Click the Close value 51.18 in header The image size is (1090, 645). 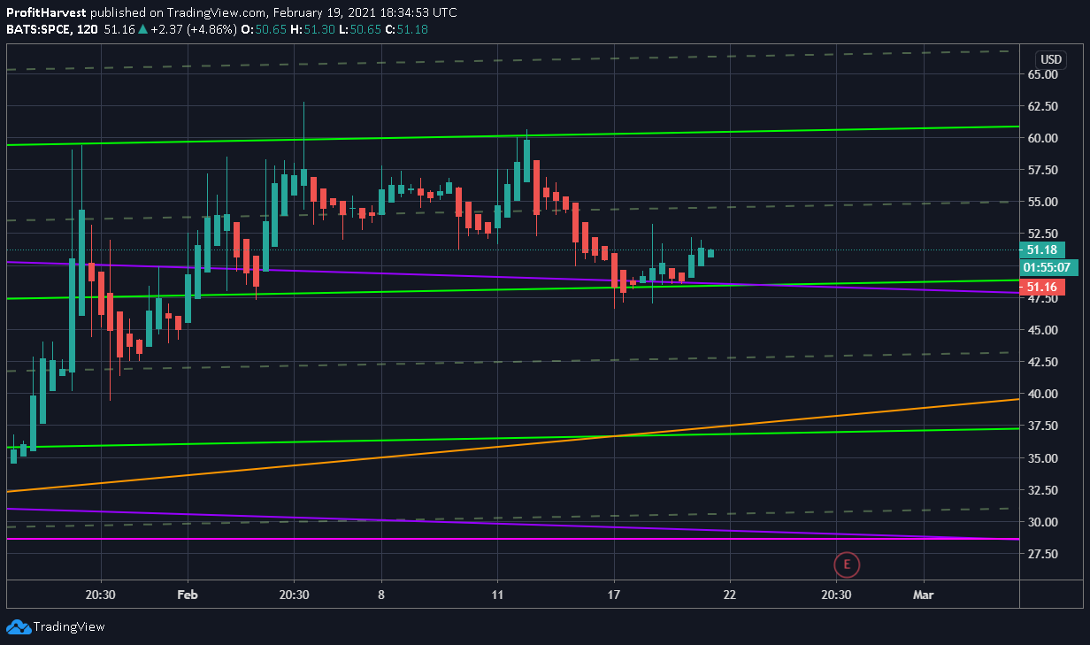413,29
